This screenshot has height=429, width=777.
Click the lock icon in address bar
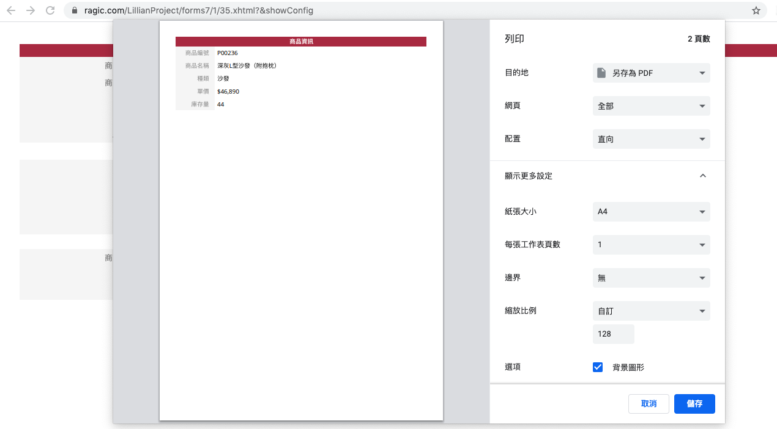[75, 10]
